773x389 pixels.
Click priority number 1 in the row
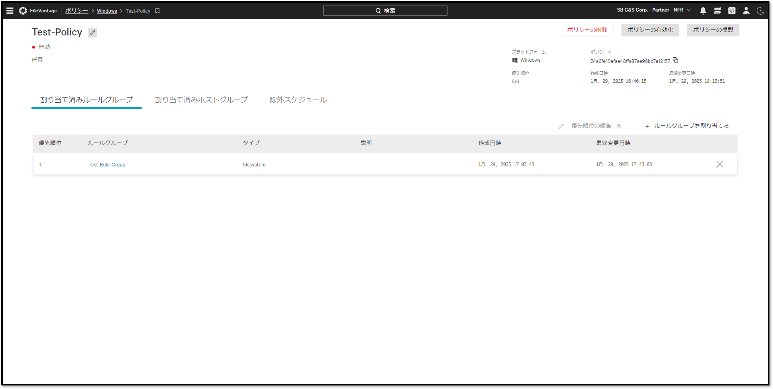[40, 165]
